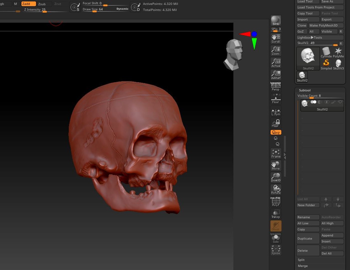
Task: Click the camera lock icon
Action: [x=276, y=123]
